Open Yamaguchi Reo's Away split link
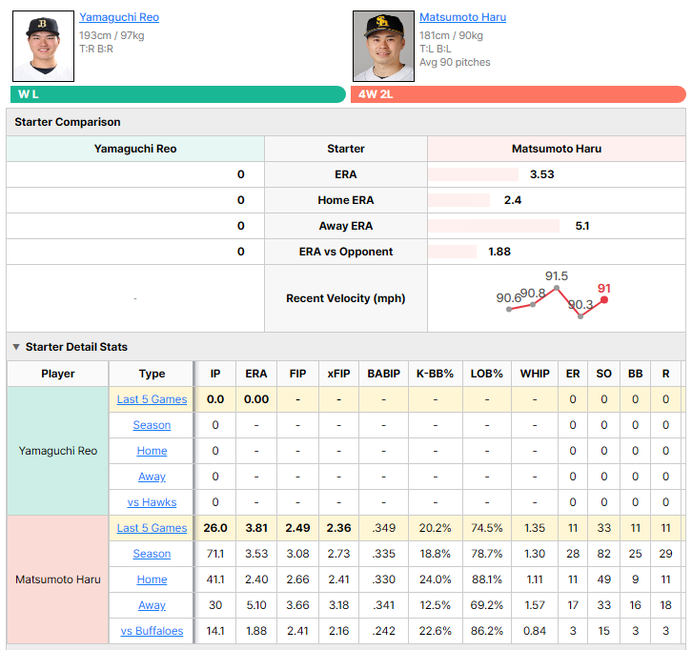This screenshot has height=650, width=692. point(152,477)
